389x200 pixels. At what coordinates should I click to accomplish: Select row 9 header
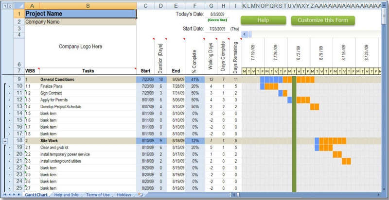point(19,80)
